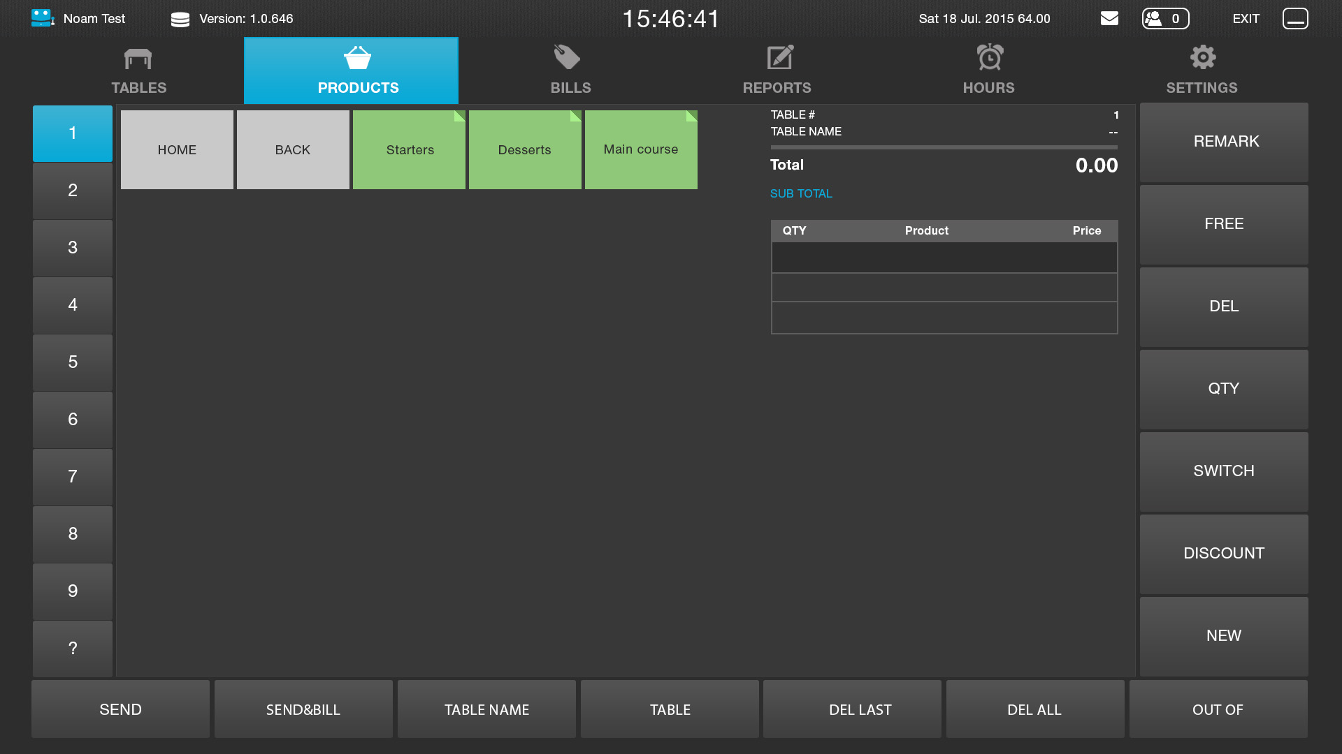Tap number 5 on the keypad
The height and width of the screenshot is (754, 1342).
coord(73,362)
